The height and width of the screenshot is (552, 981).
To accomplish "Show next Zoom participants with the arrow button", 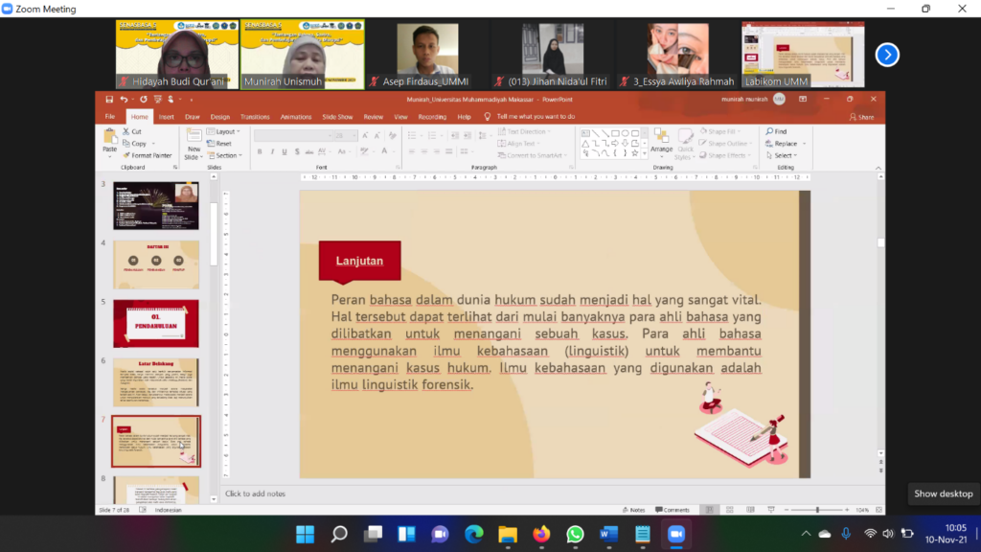I will click(887, 55).
